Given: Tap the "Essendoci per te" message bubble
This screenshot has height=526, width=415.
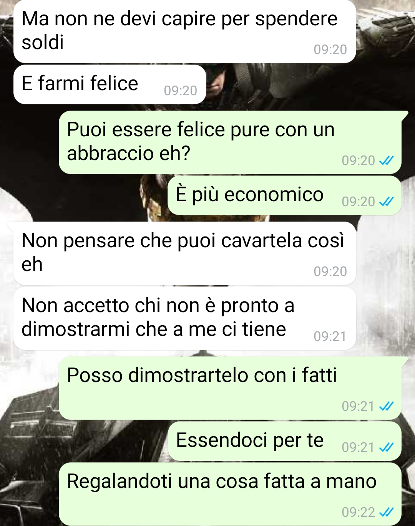Looking at the screenshot, I should [285, 441].
